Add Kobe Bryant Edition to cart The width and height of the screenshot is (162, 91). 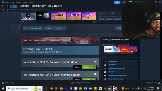[x=89, y=67]
